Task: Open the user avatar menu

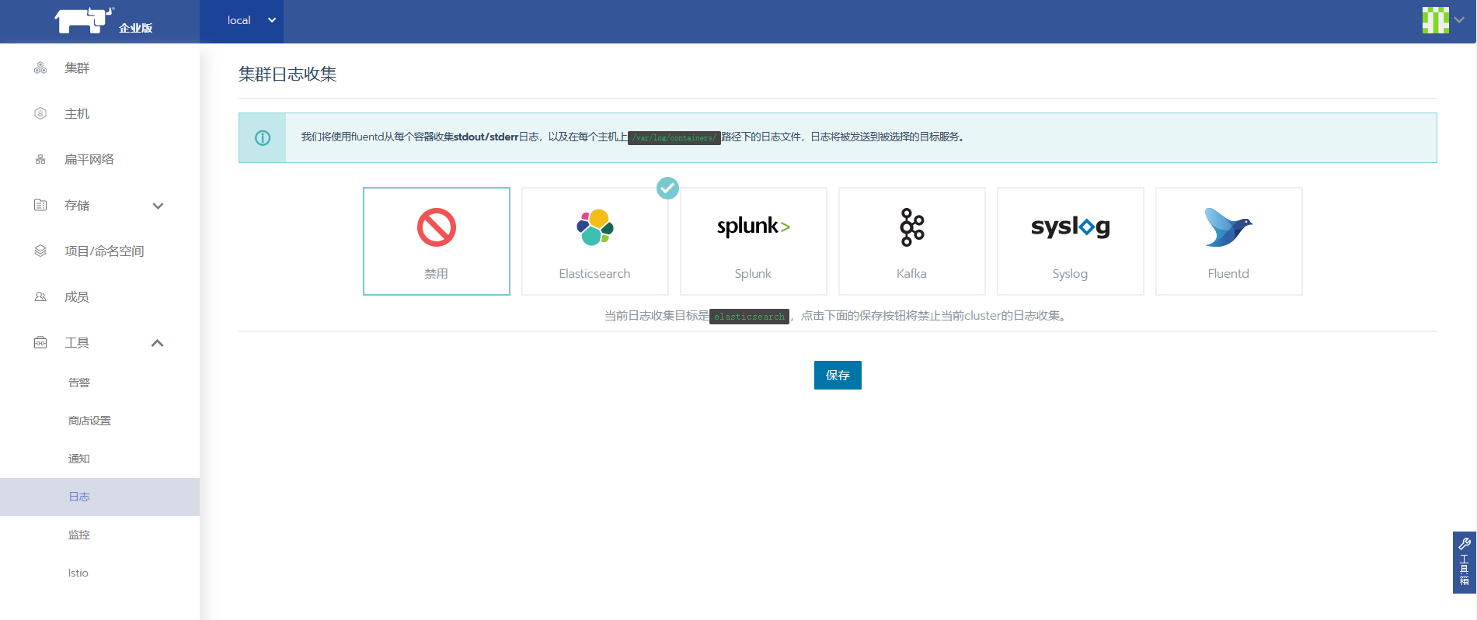Action: click(x=1435, y=20)
